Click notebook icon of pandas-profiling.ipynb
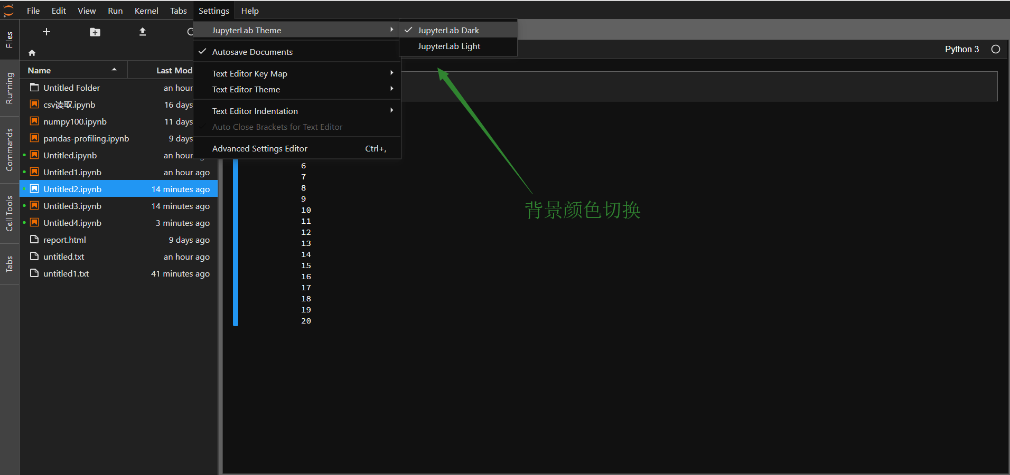Image resolution: width=1010 pixels, height=475 pixels. tap(34, 138)
